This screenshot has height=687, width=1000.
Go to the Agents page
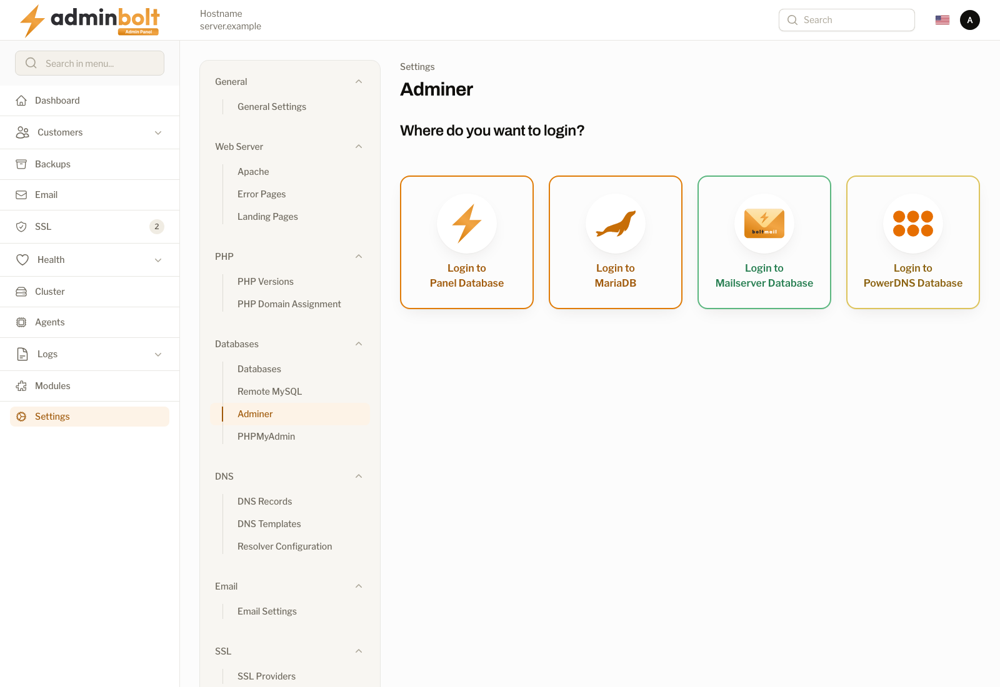(x=90, y=322)
